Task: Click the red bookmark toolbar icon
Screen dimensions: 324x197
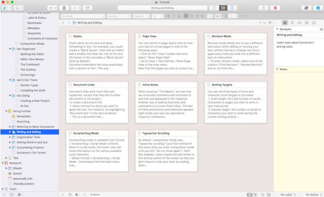Action: (275, 8)
